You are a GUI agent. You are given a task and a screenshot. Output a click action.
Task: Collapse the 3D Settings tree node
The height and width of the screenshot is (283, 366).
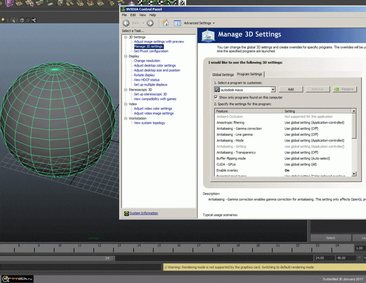[126, 37]
